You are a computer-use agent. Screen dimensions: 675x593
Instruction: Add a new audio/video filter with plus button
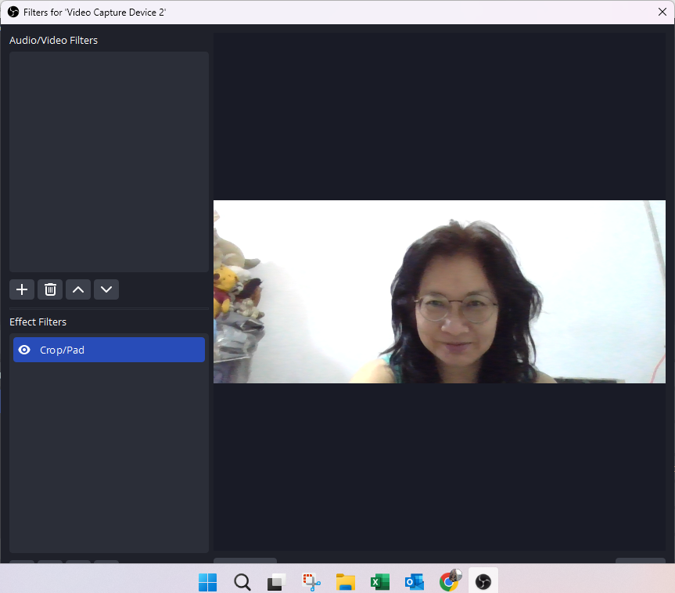(x=22, y=289)
